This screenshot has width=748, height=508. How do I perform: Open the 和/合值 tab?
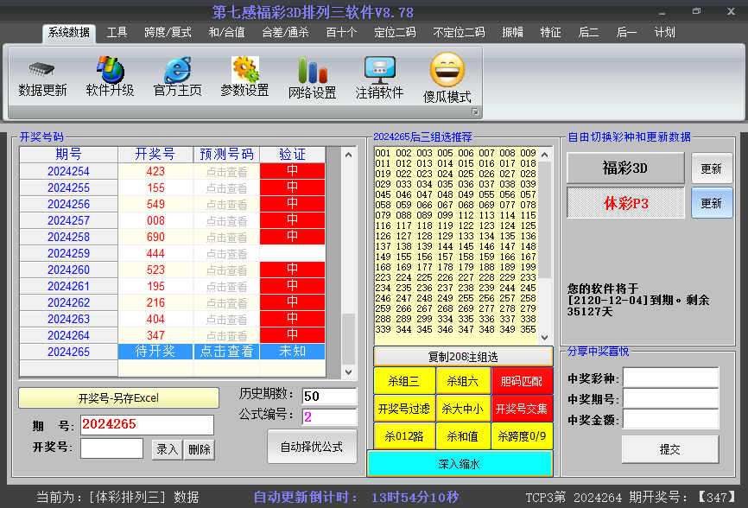point(226,33)
